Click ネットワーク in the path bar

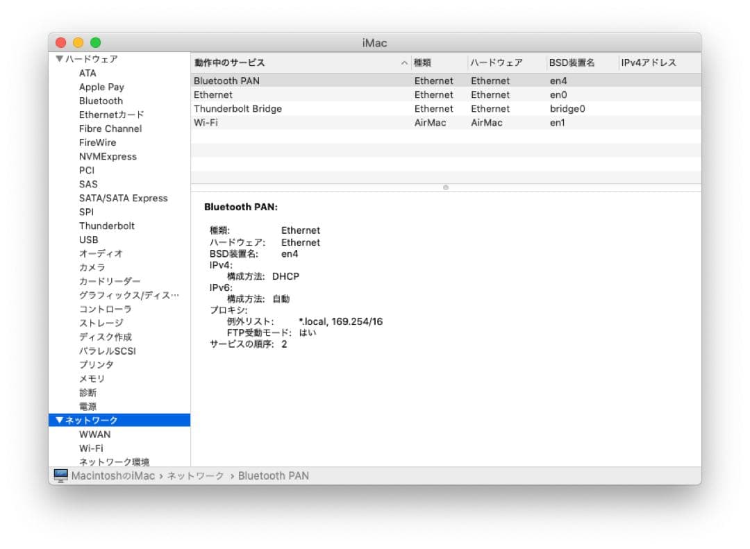point(195,476)
